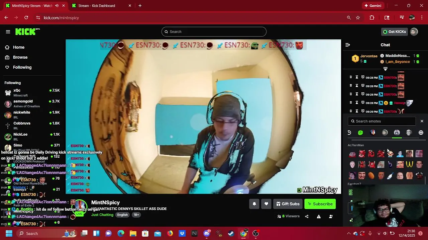The width and height of the screenshot is (428, 240).
Task: Open xQc channel in Following list
Action: [x=32, y=93]
